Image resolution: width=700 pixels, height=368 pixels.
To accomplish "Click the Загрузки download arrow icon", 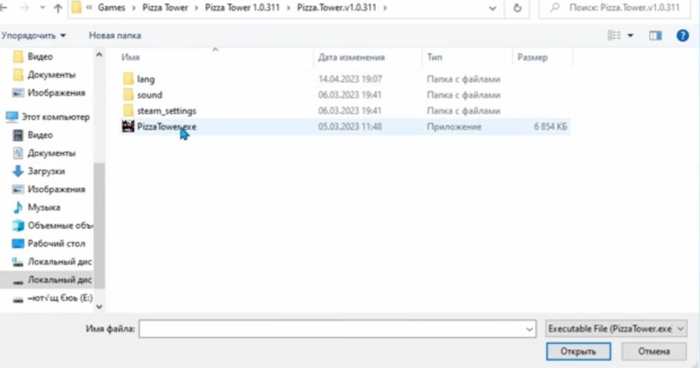I will click(x=18, y=171).
